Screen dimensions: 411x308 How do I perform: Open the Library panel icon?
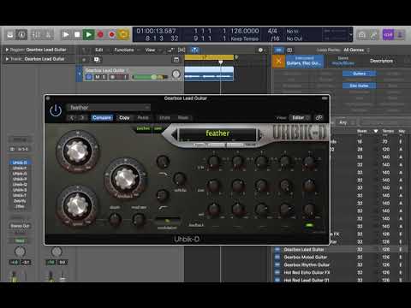[x=10, y=35]
